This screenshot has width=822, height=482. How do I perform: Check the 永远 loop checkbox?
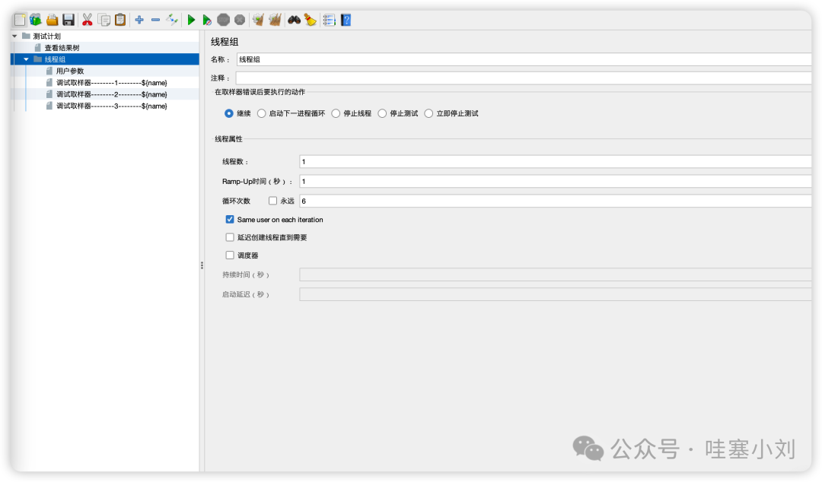pos(272,201)
